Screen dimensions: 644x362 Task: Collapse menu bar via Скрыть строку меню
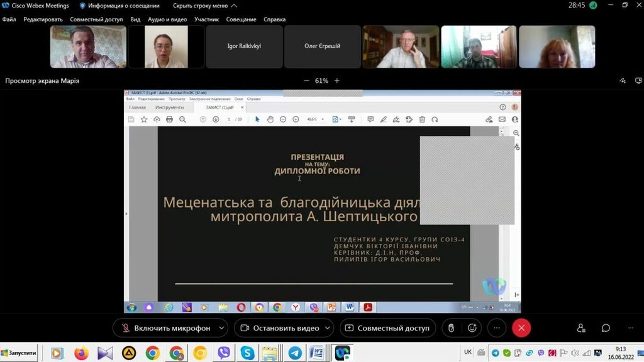(x=204, y=6)
